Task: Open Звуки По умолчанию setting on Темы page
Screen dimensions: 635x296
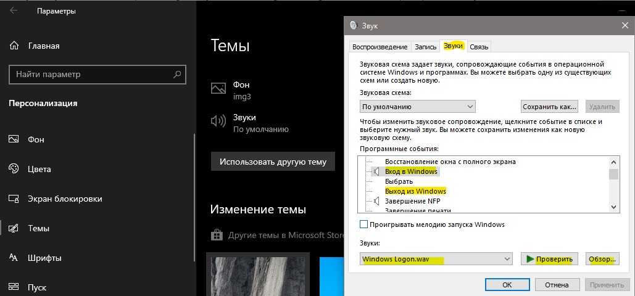Action: coord(250,123)
